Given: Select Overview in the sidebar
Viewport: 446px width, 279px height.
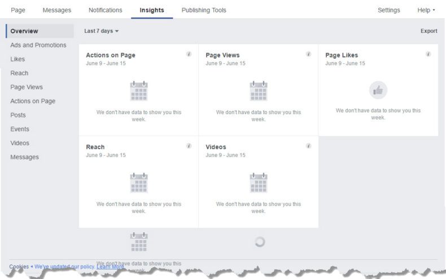Looking at the screenshot, I should point(40,31).
